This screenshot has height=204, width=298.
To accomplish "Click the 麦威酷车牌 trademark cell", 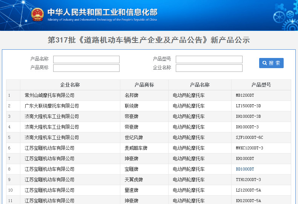I will [136, 148].
